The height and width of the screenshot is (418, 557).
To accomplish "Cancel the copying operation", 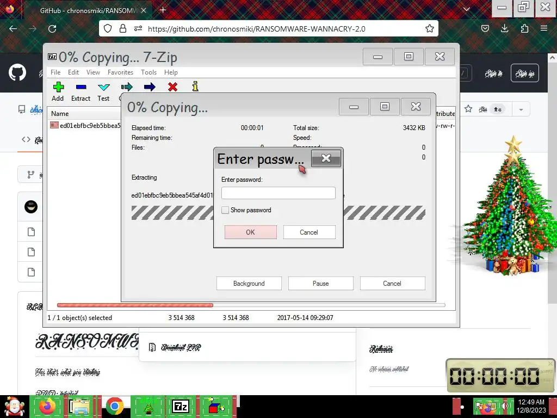I will tap(393, 283).
